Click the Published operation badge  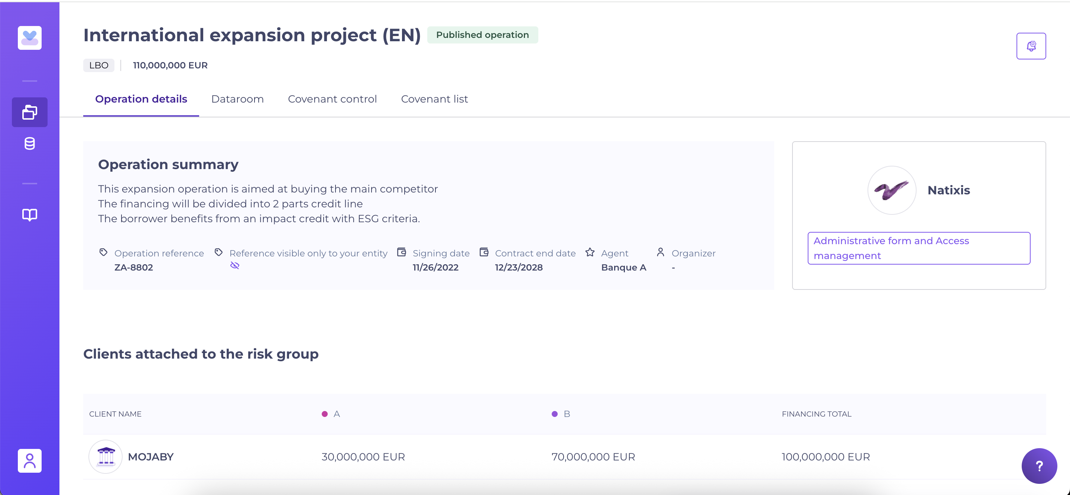pyautogui.click(x=482, y=35)
